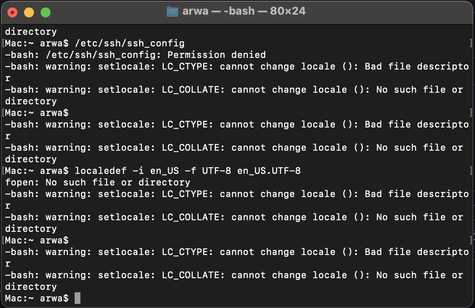
Task: Click the 'en_US.UTF-8' argument at command end
Action: click(x=269, y=171)
